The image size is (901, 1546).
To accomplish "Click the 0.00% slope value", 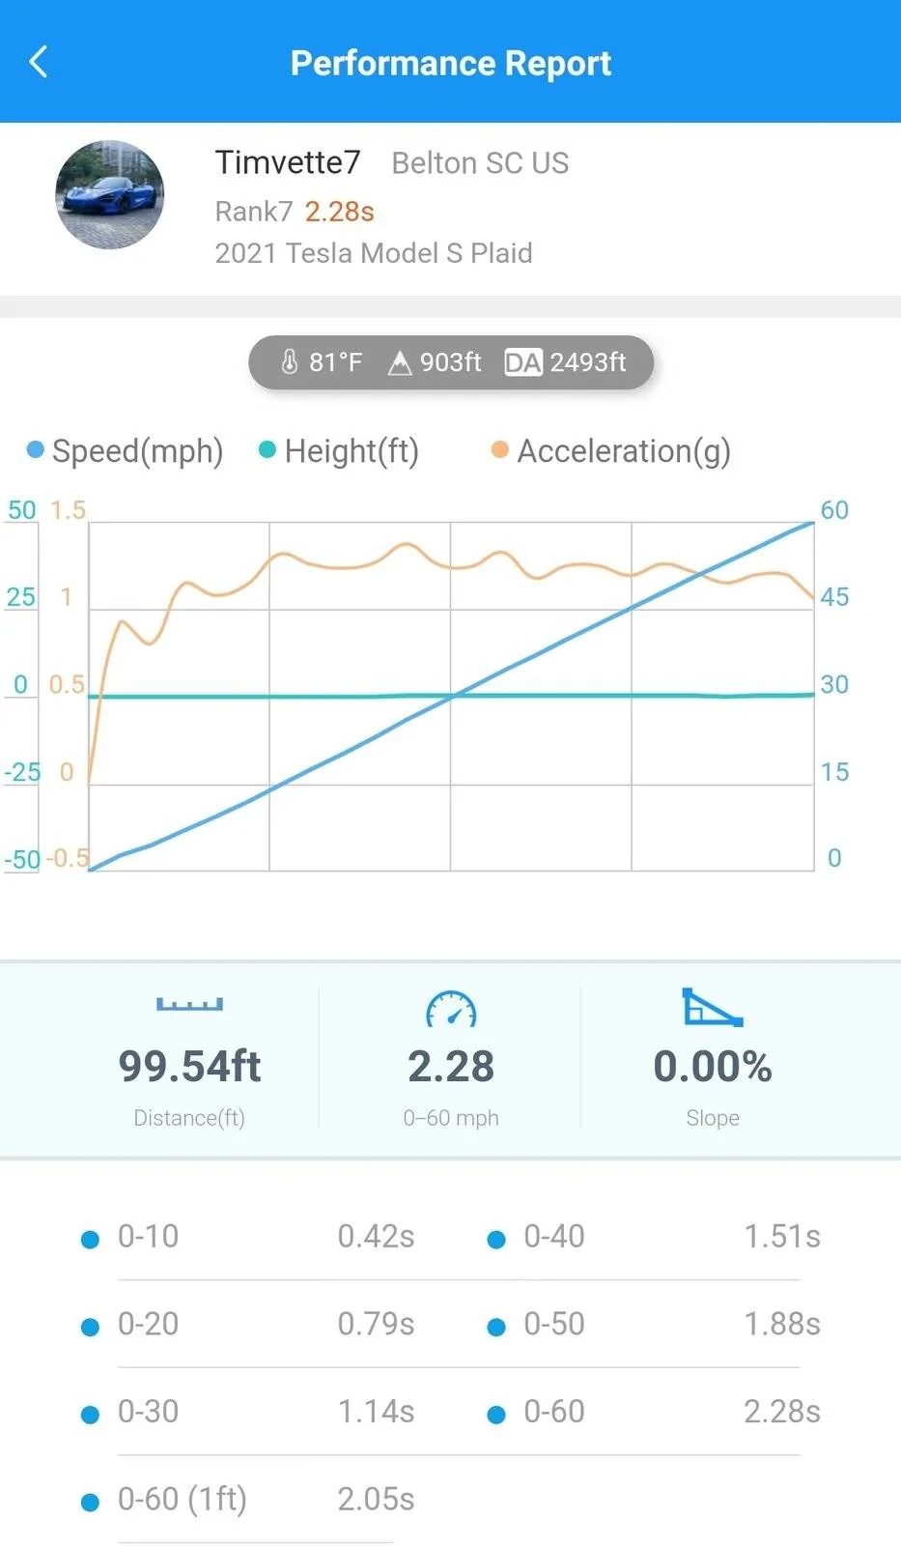I will (713, 1066).
